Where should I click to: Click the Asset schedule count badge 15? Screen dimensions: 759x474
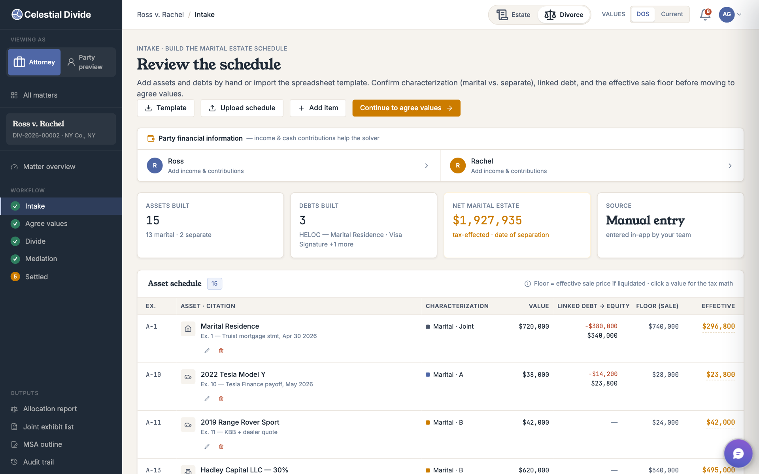point(215,284)
